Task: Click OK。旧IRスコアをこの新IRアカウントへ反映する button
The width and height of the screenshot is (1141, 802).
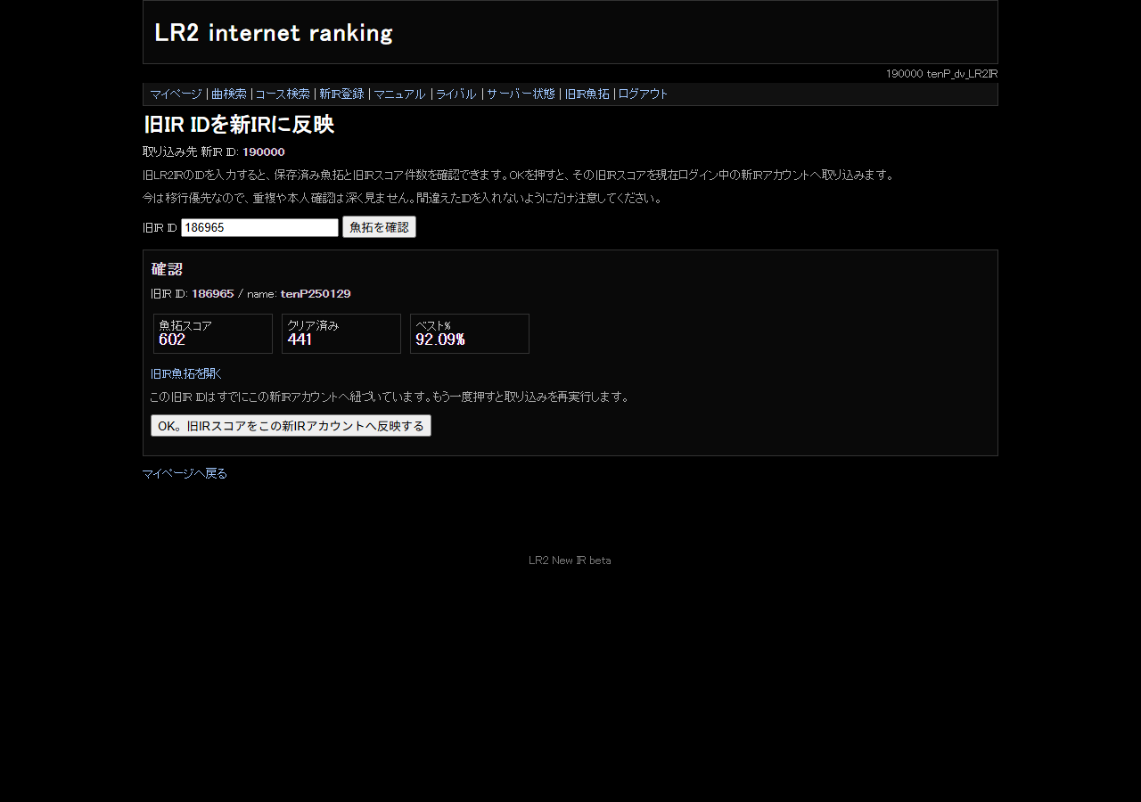Action: 291,426
